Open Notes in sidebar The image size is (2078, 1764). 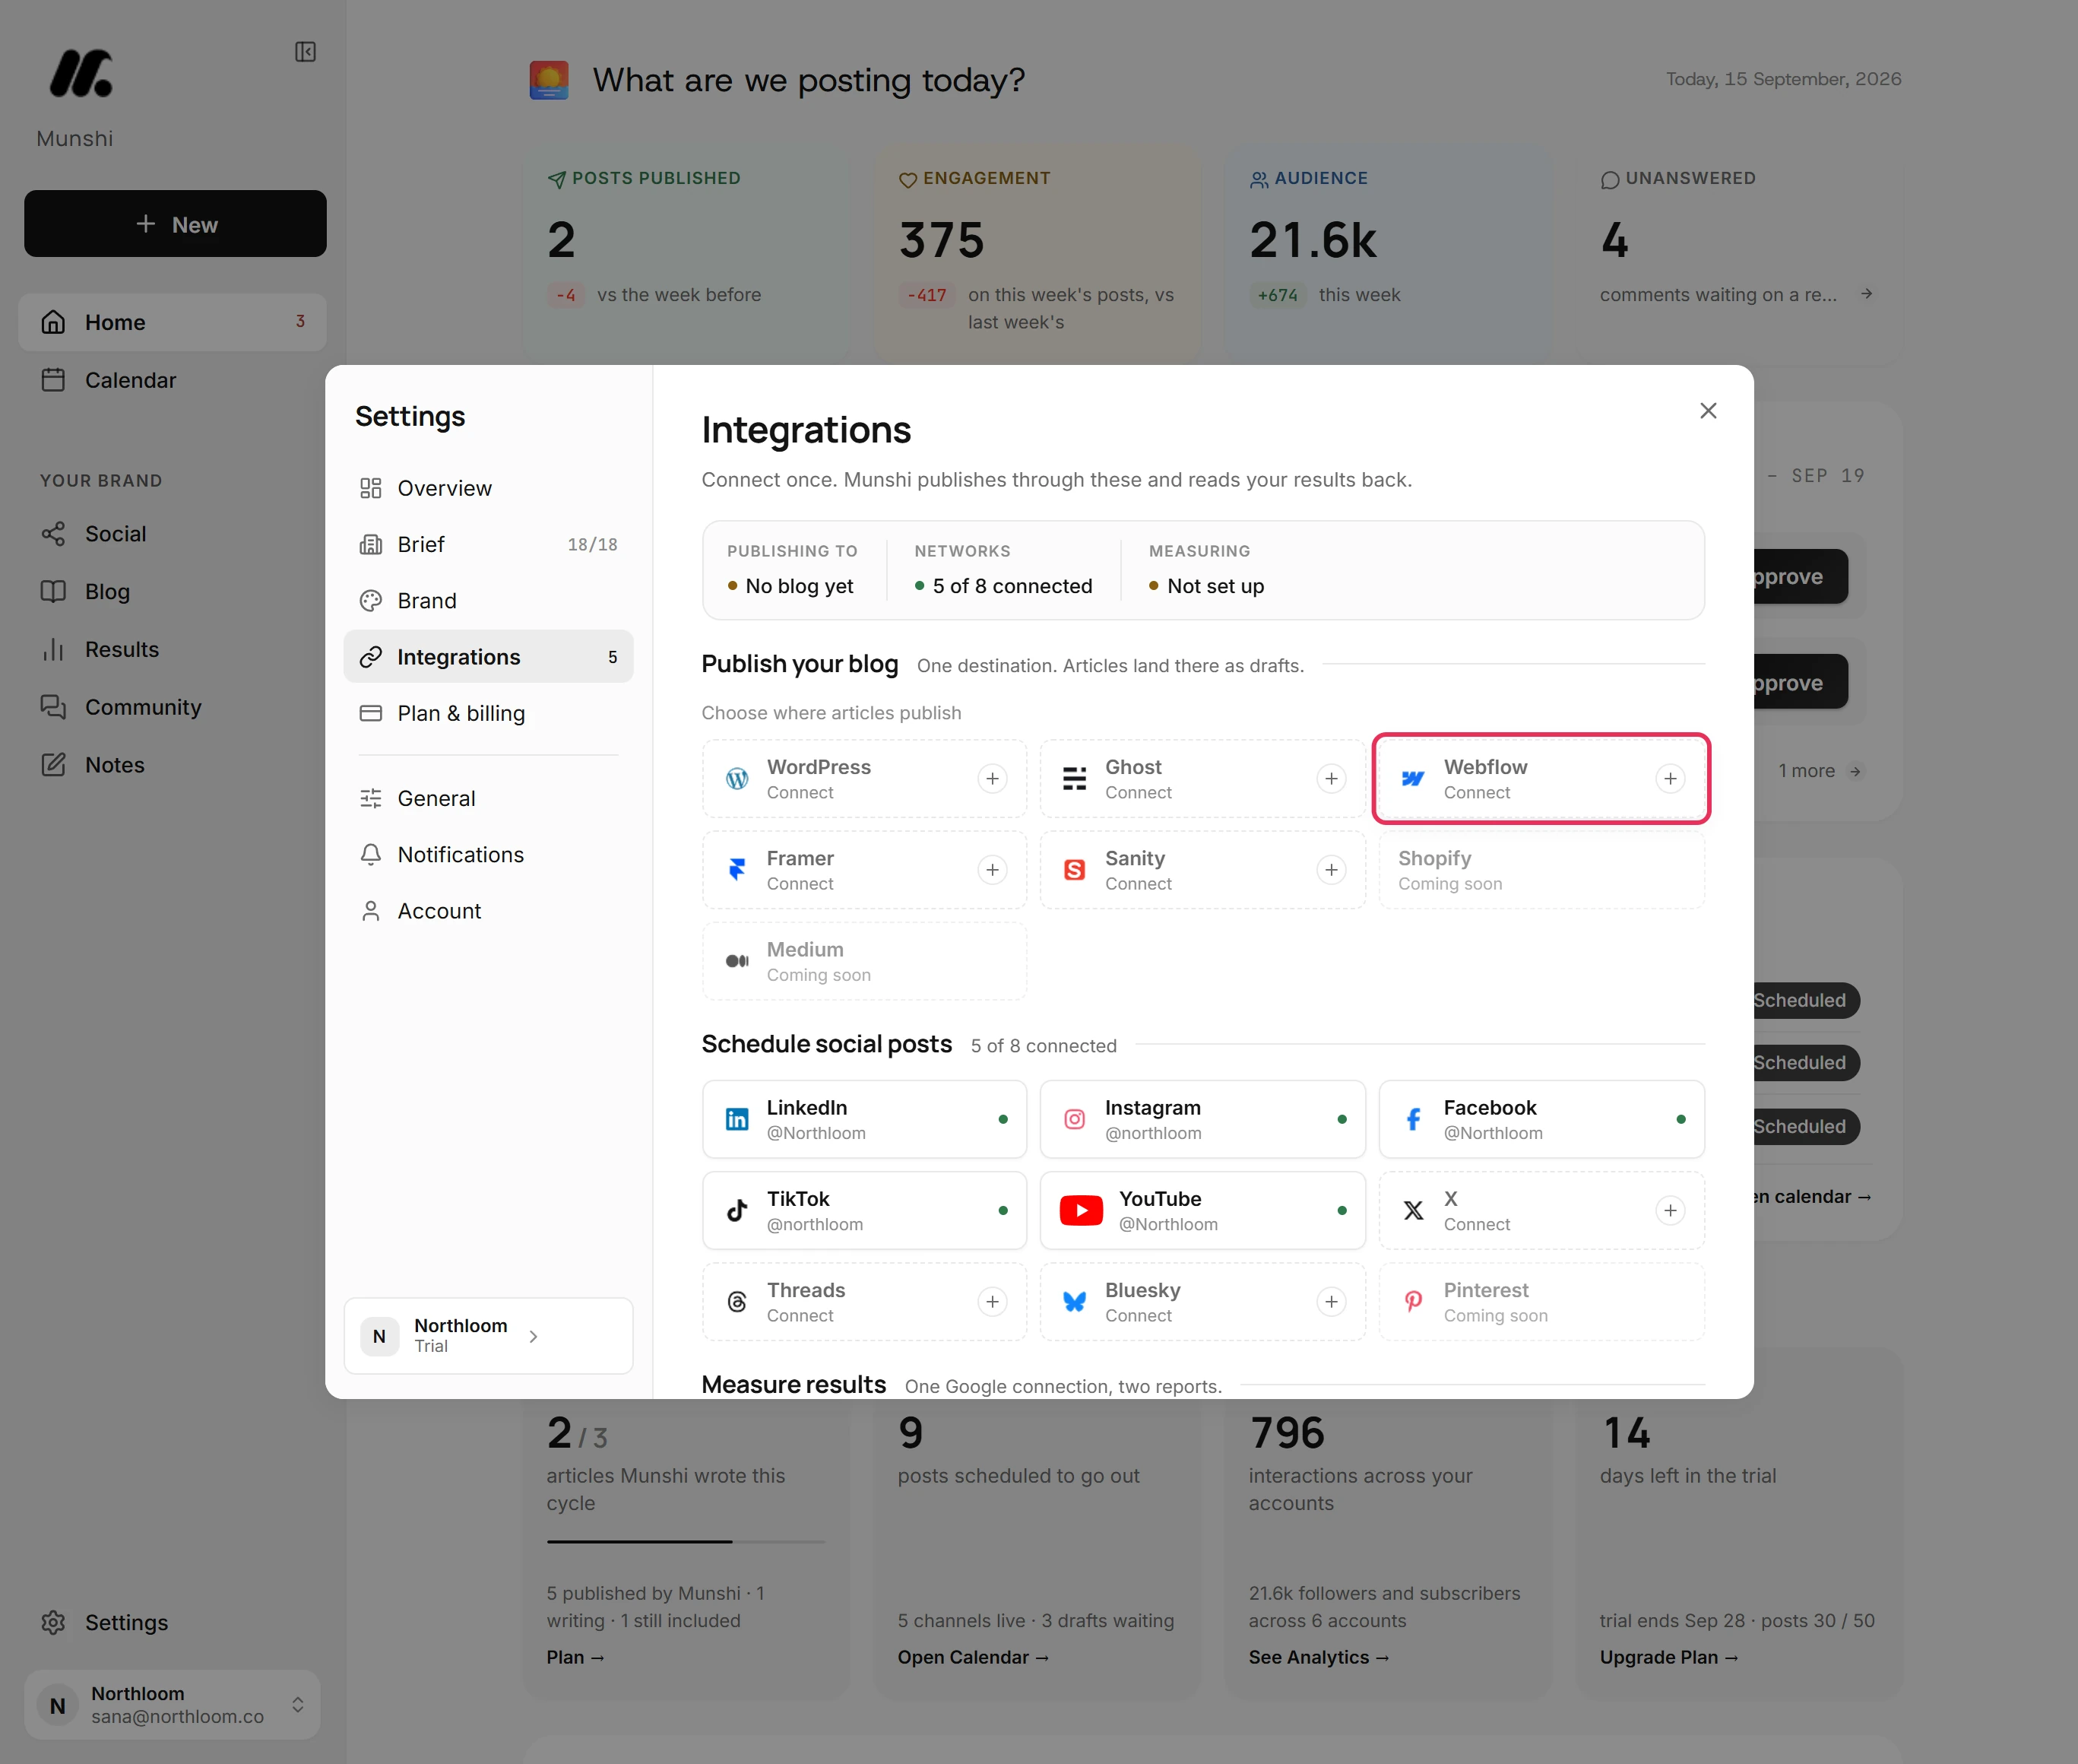(172, 765)
